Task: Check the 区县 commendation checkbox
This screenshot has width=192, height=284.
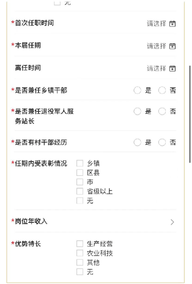Action: point(80,173)
